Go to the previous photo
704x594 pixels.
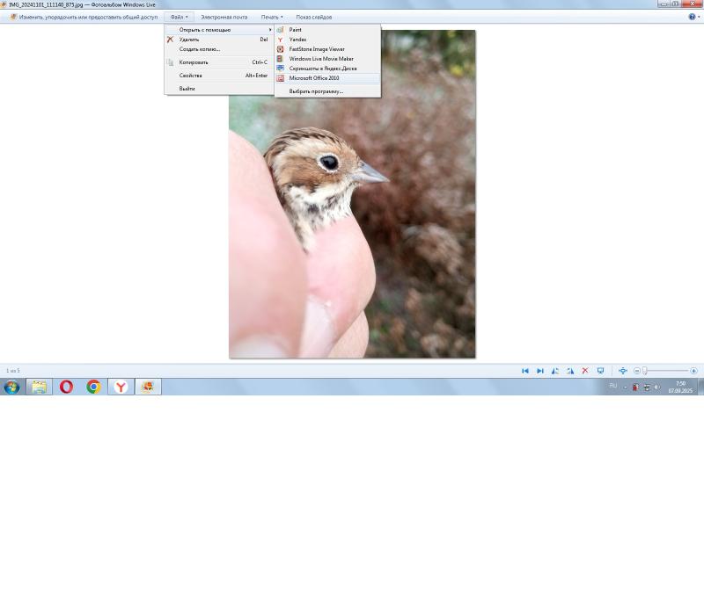click(x=525, y=371)
